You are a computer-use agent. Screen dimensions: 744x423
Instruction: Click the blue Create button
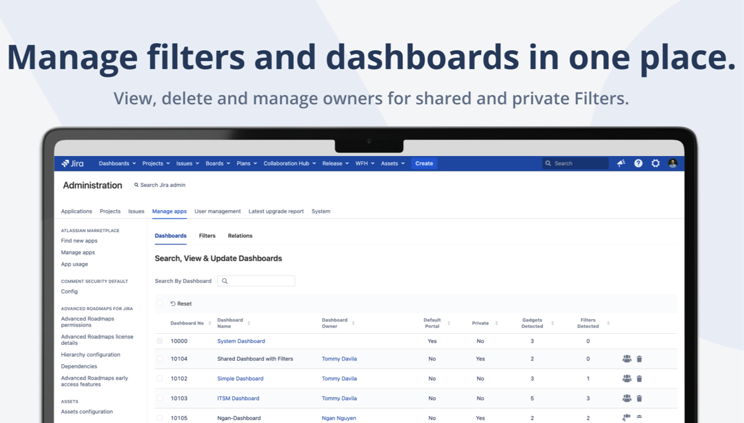pyautogui.click(x=423, y=163)
